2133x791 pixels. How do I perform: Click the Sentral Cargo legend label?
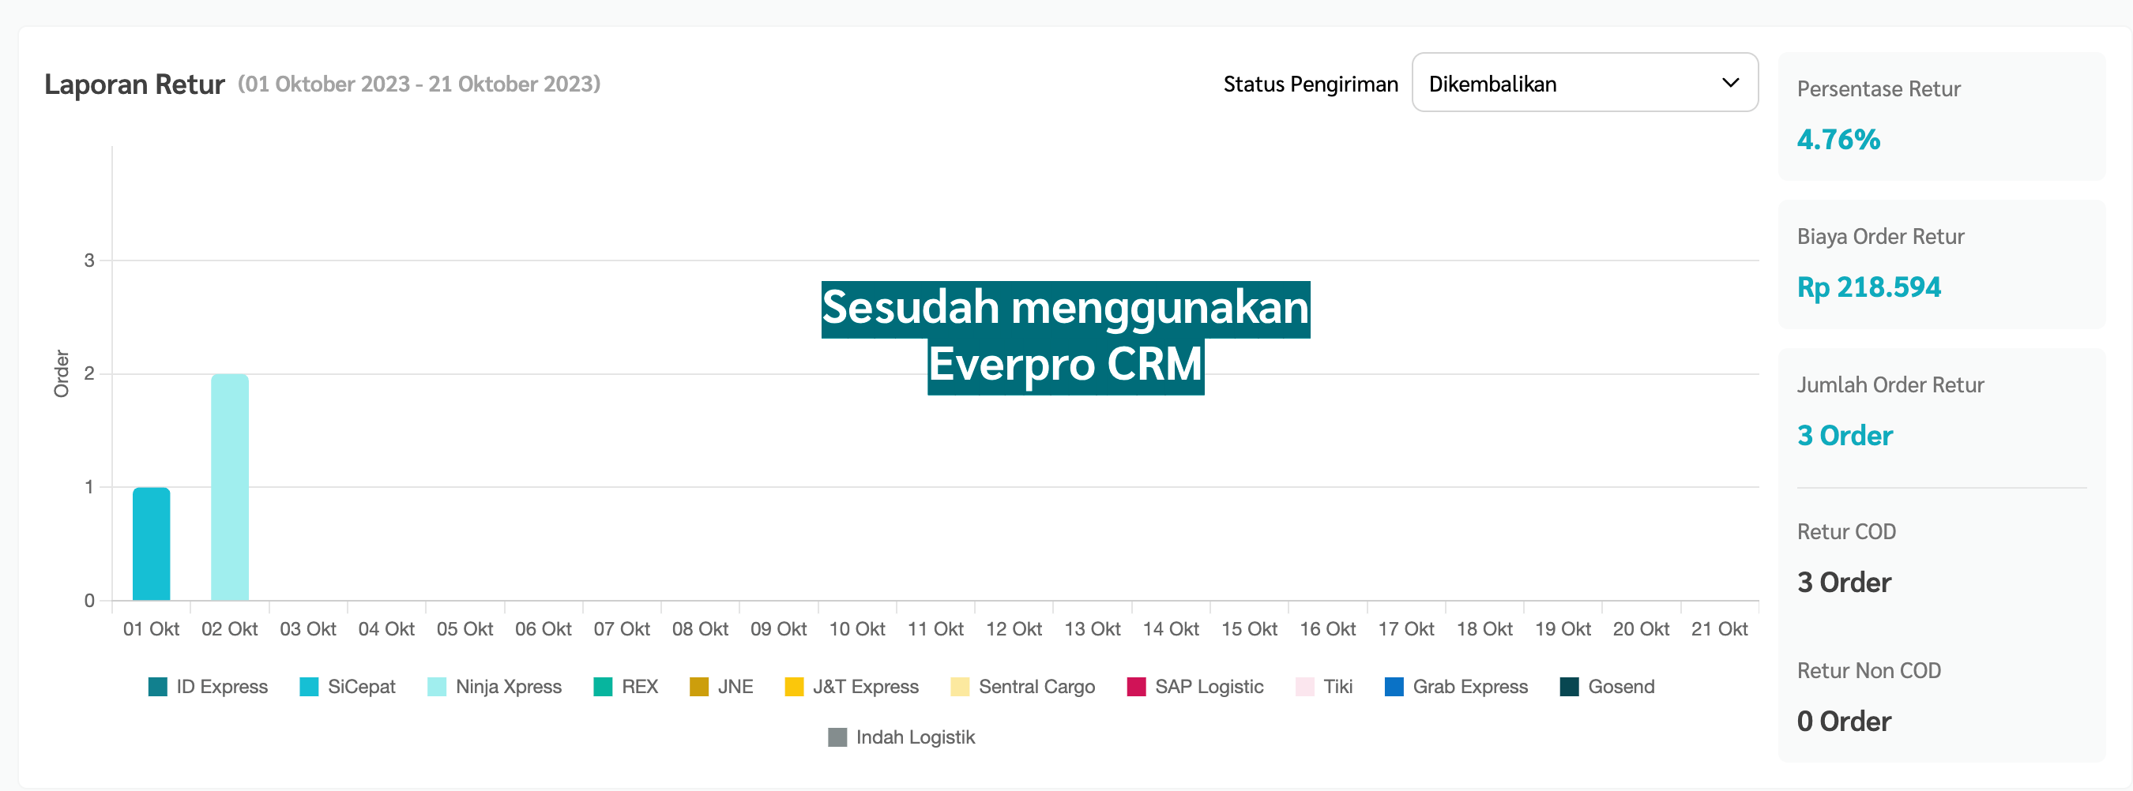pyautogui.click(x=1036, y=687)
